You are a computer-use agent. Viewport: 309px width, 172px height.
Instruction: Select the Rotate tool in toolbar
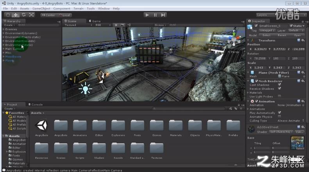pyautogui.click(x=24, y=15)
